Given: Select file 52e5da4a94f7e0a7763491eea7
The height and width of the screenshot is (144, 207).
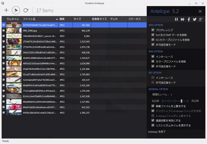Looking at the screenshot, I should click(40, 80).
